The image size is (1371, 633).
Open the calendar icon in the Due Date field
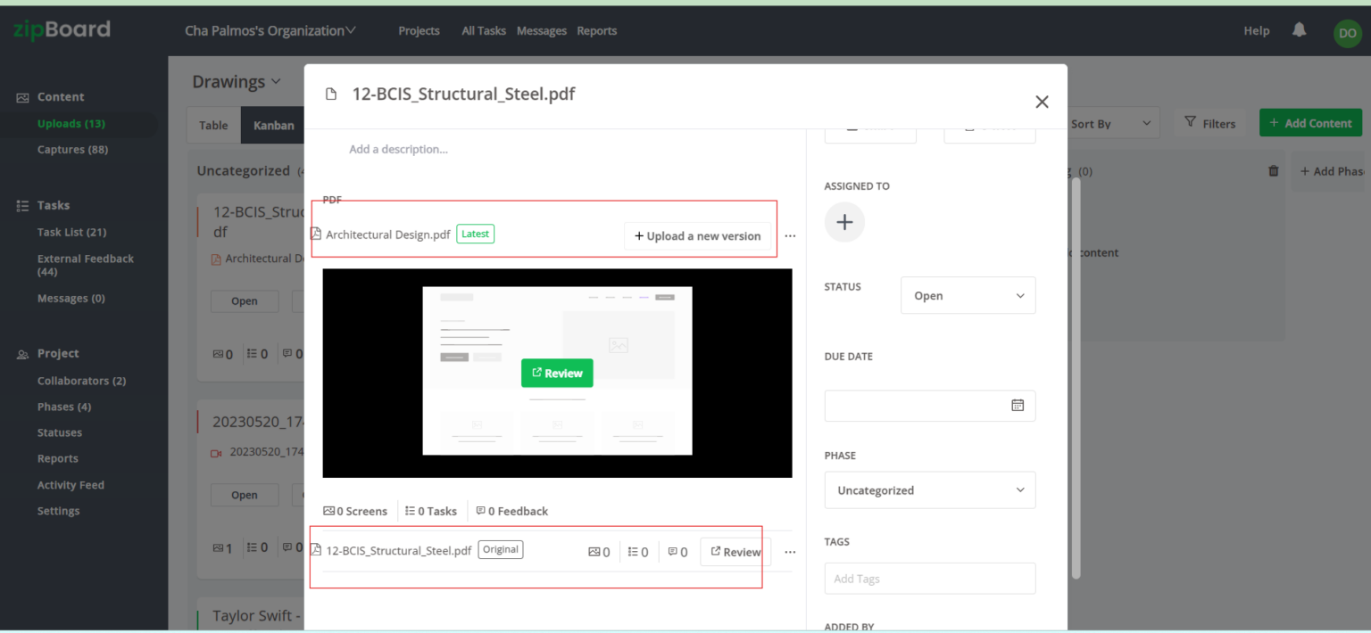click(1018, 404)
